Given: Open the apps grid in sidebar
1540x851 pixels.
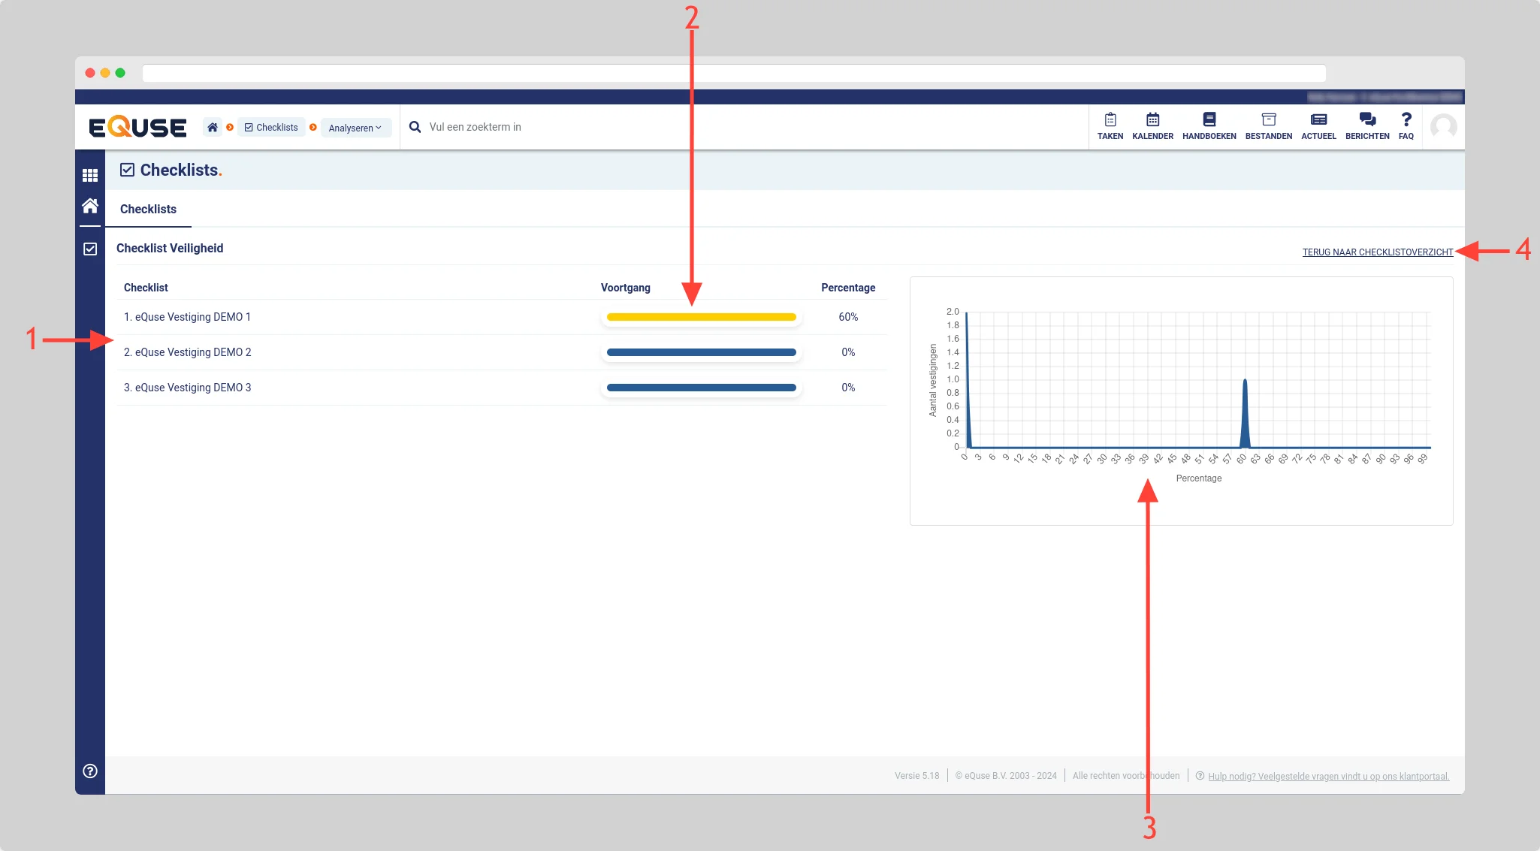Looking at the screenshot, I should (90, 175).
